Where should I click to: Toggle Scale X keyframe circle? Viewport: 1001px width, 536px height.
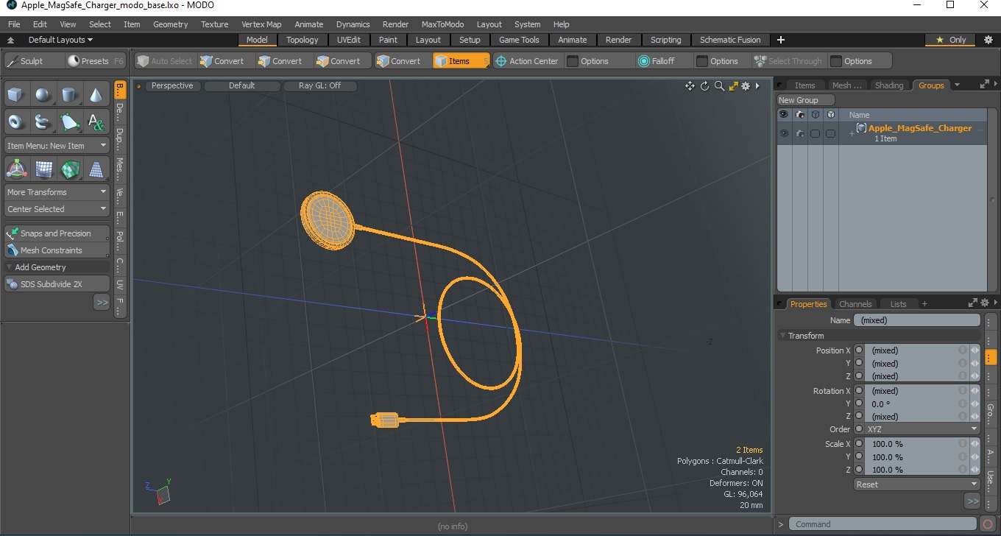[859, 444]
